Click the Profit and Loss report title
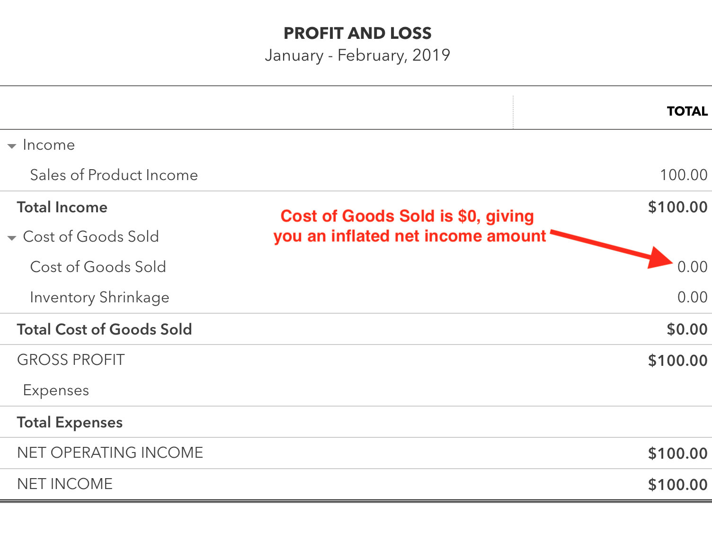 pyautogui.click(x=357, y=33)
